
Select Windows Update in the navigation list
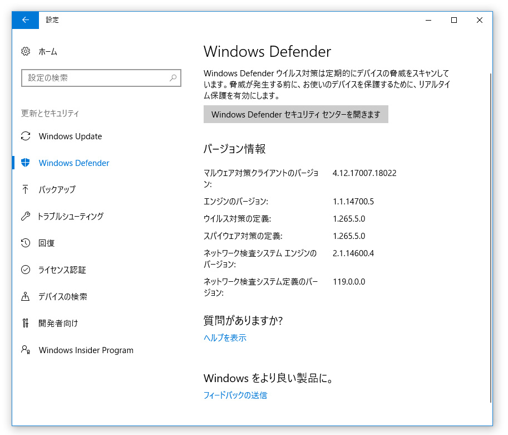pyautogui.click(x=70, y=136)
